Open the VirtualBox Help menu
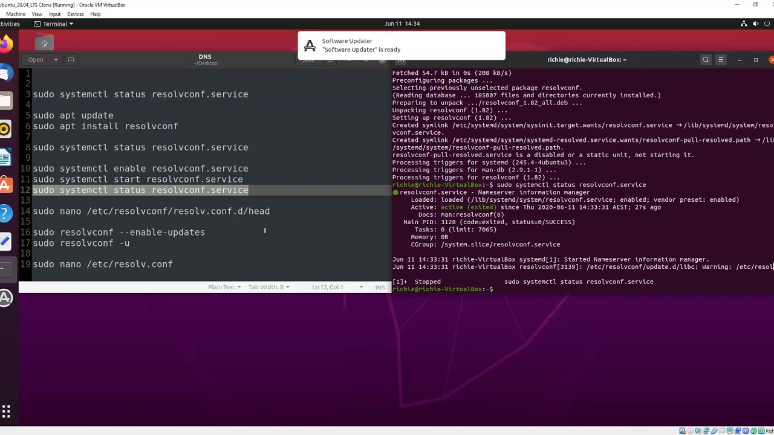 [96, 14]
